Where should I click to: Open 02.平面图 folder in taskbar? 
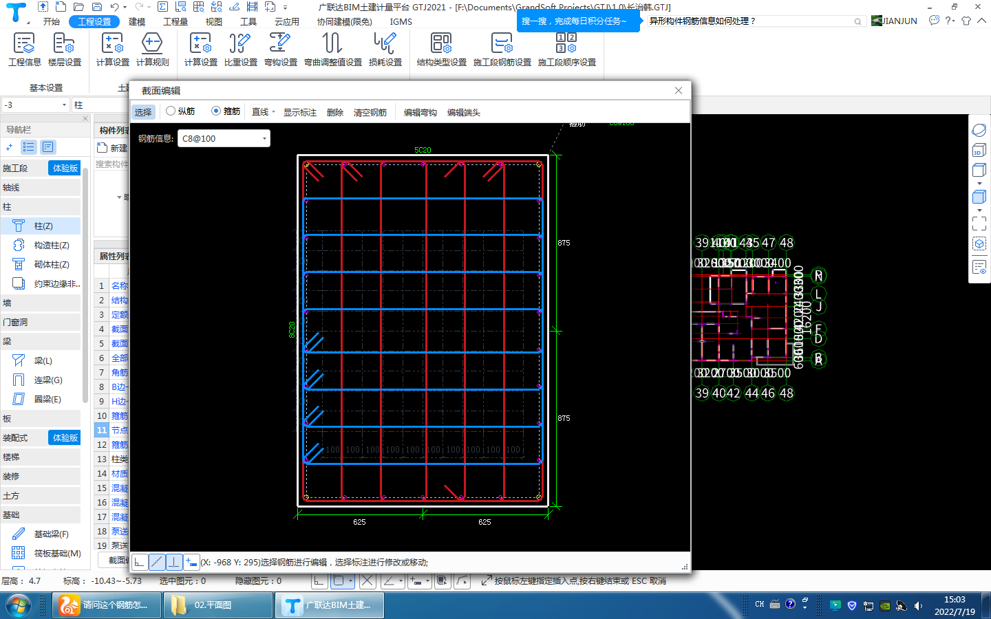pos(219,605)
